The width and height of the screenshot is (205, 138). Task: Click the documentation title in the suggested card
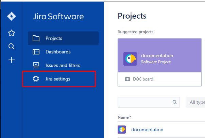(x=157, y=55)
